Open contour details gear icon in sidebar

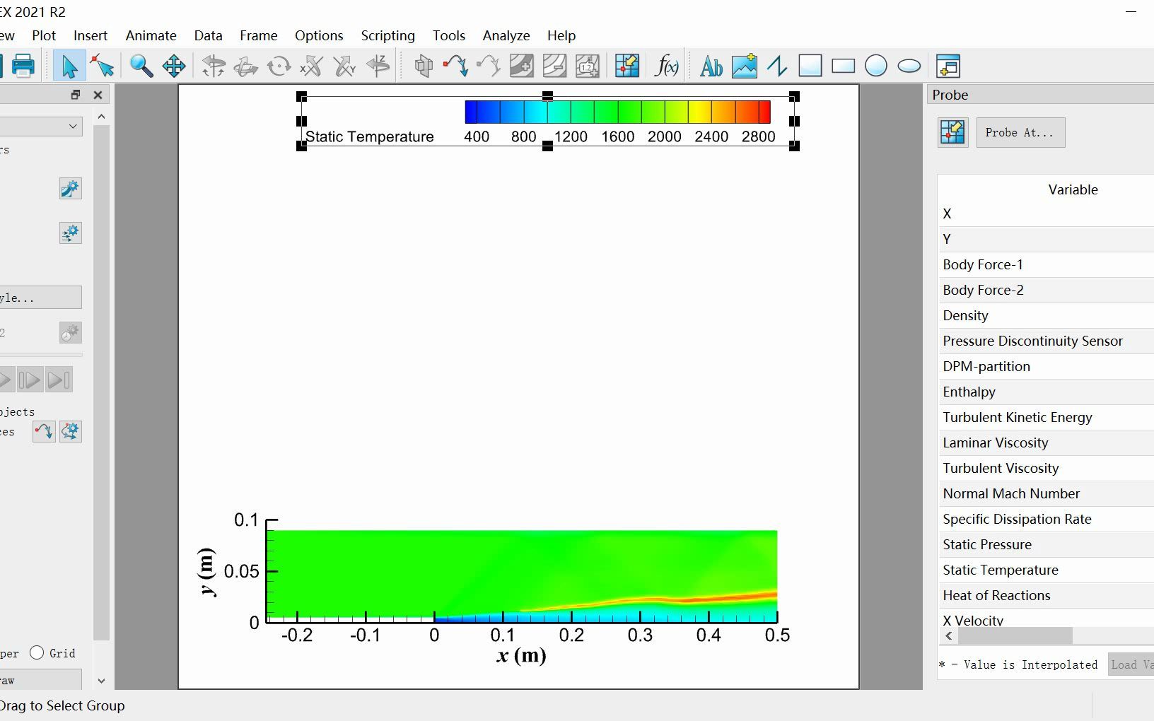pos(70,189)
